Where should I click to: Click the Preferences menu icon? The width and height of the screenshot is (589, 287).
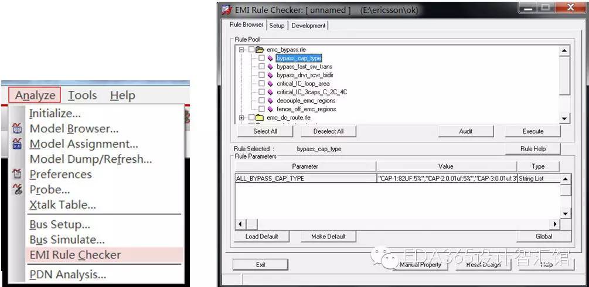click(17, 175)
